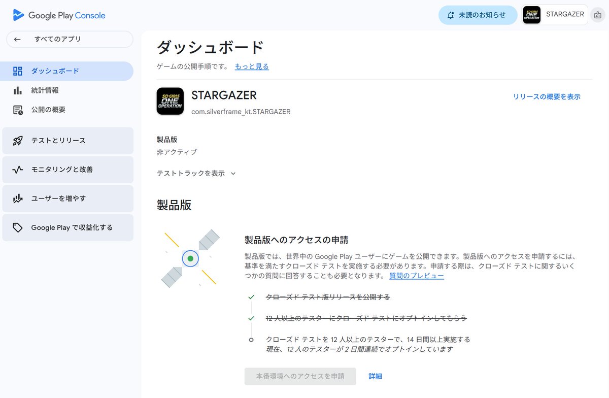Viewport: 609px width, 398px height.
Task: Click the package name com.silverframe_kt.STARGAZER
Action: point(241,111)
